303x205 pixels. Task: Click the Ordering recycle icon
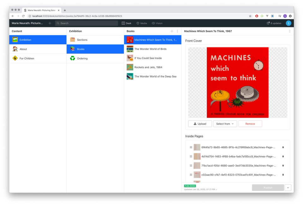[73, 58]
